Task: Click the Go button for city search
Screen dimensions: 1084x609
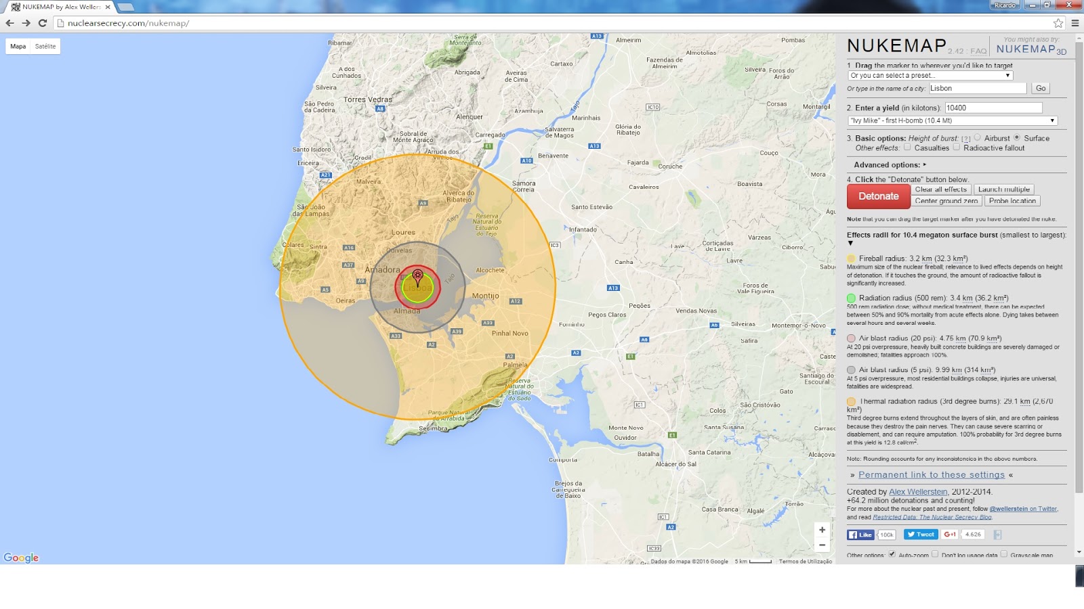Action: click(1041, 89)
